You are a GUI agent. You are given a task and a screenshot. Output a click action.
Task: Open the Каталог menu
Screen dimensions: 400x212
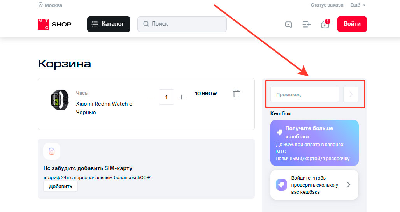[109, 24]
